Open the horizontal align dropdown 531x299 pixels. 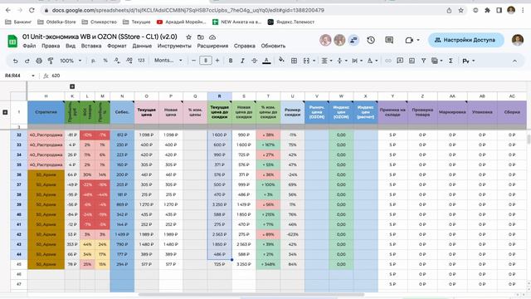click(x=326, y=61)
